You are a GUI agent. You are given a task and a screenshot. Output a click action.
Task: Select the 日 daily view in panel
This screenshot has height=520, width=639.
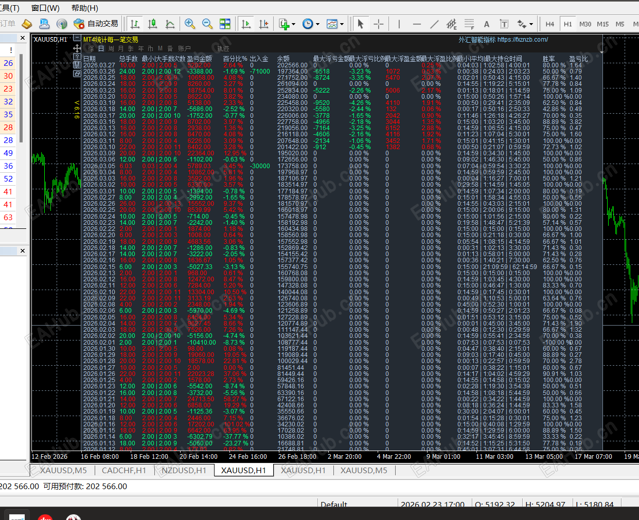[x=101, y=49]
